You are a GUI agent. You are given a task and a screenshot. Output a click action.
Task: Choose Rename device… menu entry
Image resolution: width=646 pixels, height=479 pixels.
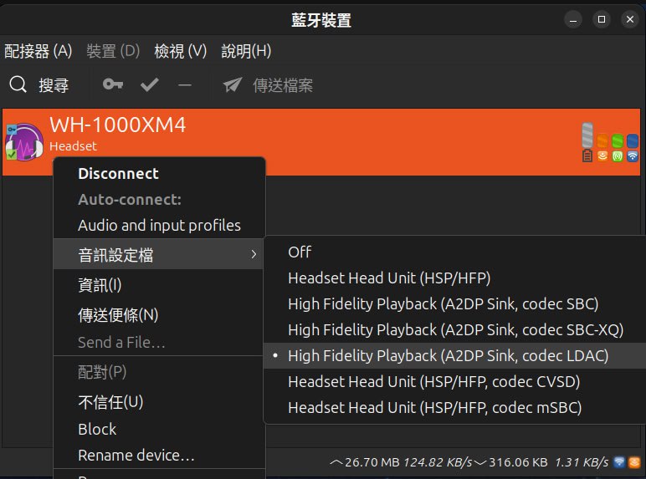point(159,456)
